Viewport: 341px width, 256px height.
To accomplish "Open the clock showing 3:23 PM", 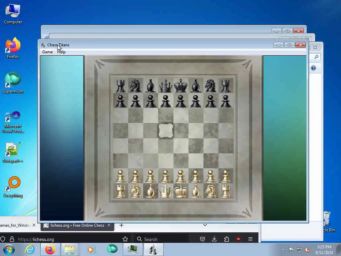I will [x=324, y=249].
